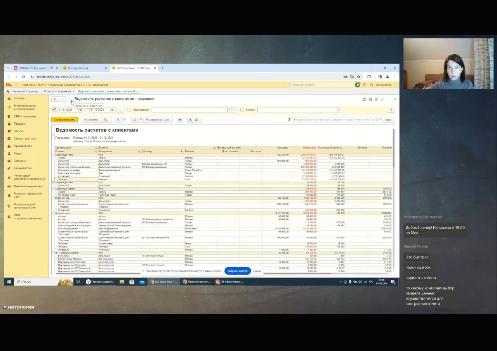Click the Настройки button
Screen dimensions: 497x351
click(92, 120)
